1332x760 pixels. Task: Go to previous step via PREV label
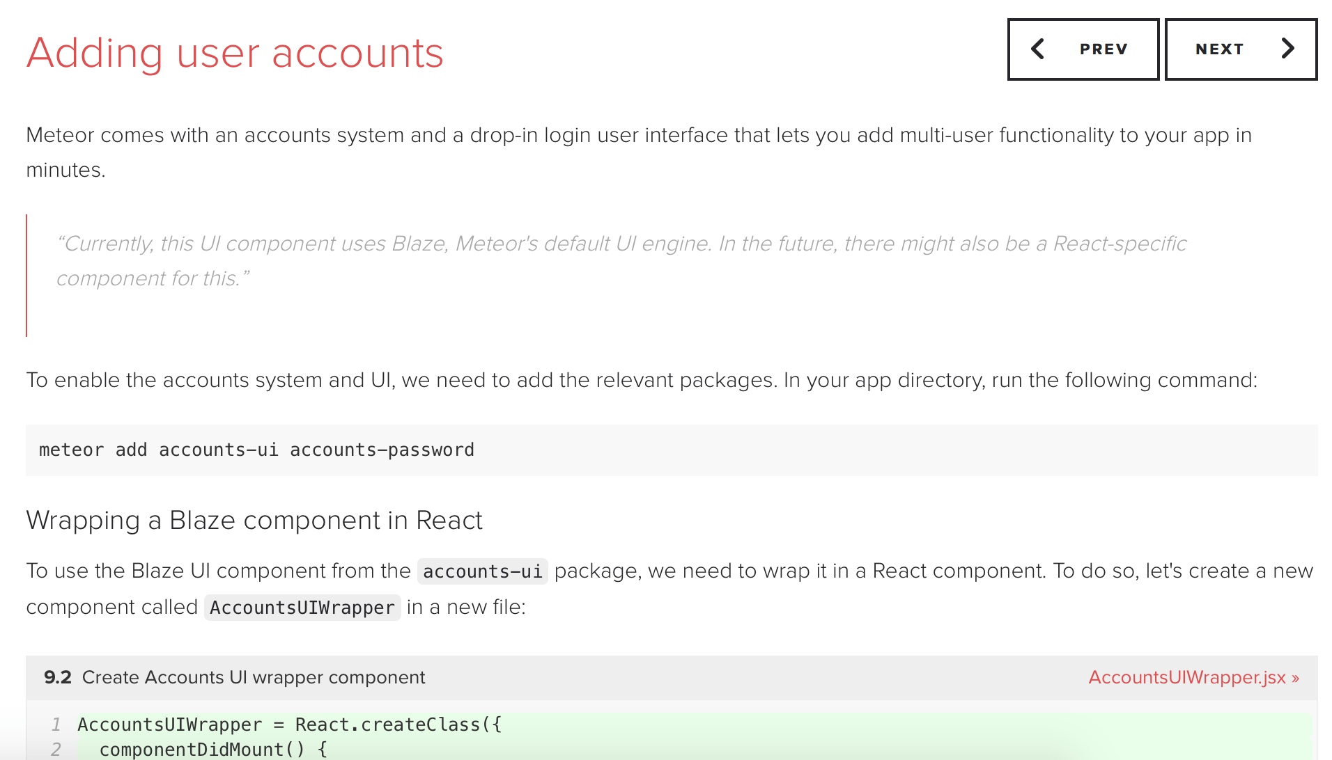tap(1103, 49)
